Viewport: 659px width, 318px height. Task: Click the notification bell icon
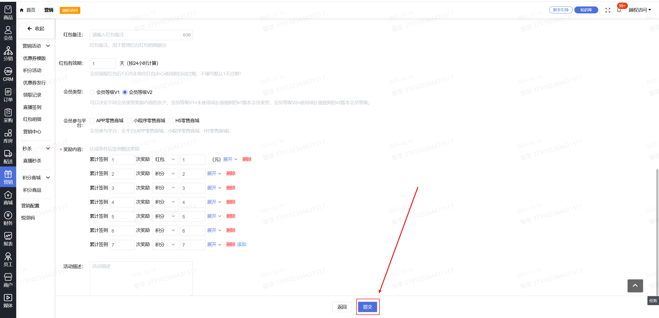[619, 10]
